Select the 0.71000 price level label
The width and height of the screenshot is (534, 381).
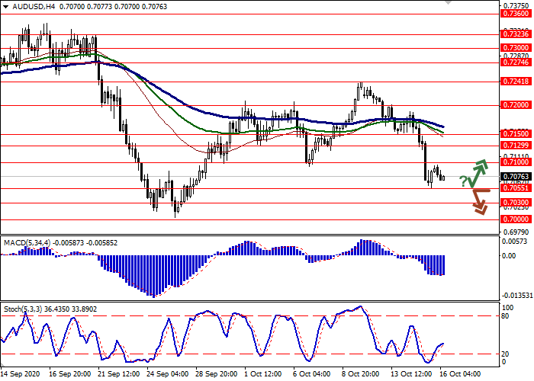click(x=516, y=162)
